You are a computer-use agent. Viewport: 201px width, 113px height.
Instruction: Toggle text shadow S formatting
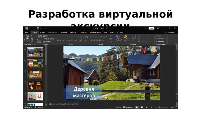click(x=66, y=40)
